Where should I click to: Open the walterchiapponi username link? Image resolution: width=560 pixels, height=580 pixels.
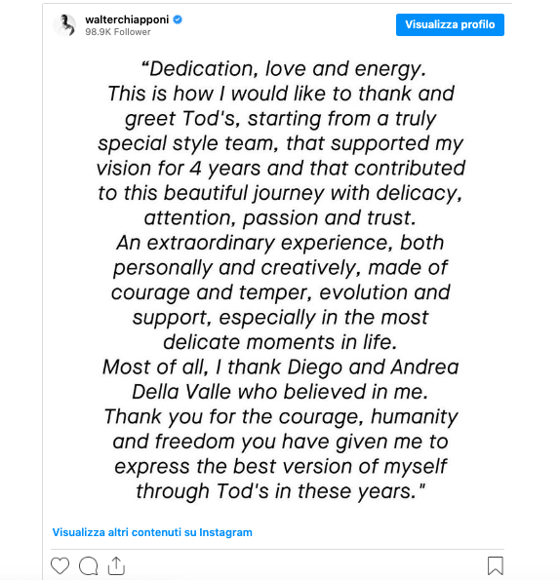tap(127, 19)
